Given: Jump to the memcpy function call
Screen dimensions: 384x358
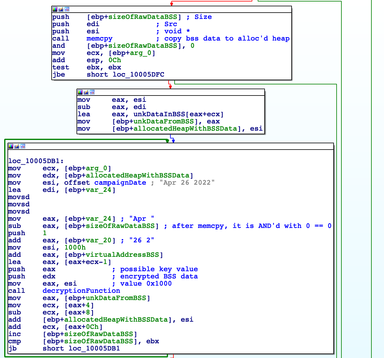Looking at the screenshot, I should [99, 38].
